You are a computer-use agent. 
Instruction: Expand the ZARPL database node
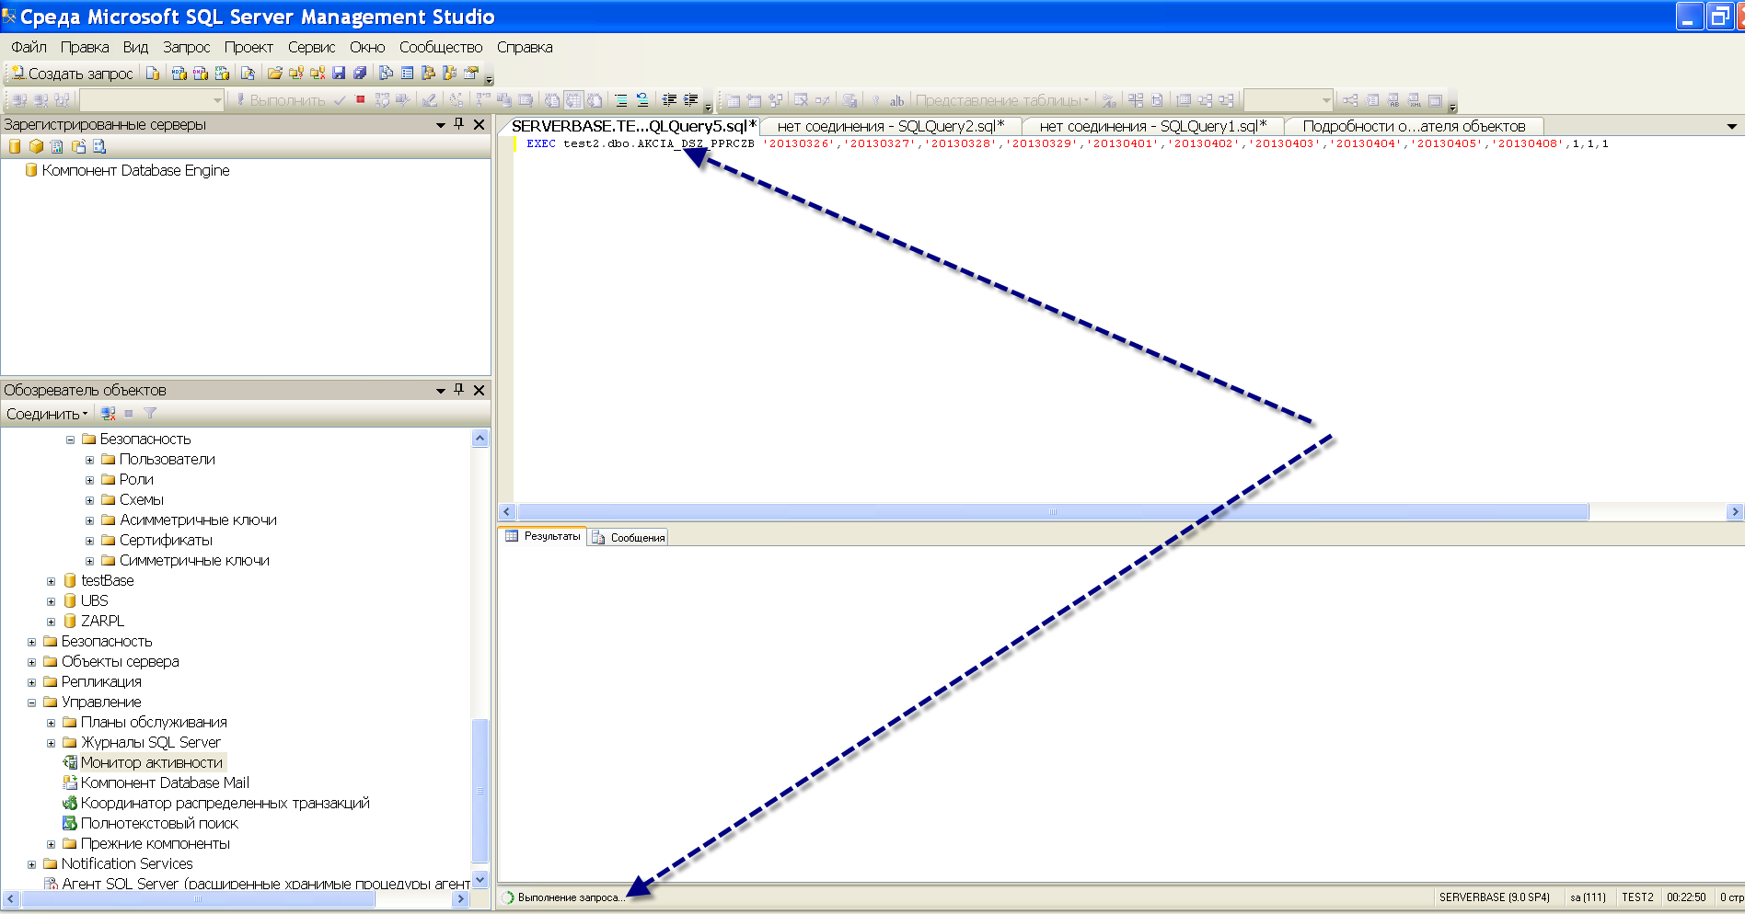(51, 622)
